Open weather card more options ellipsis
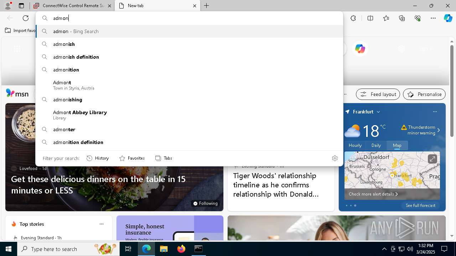 pyautogui.click(x=435, y=112)
